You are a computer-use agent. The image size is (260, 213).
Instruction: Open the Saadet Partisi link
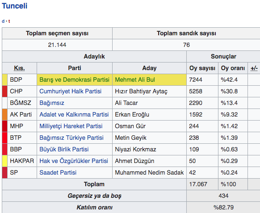pyautogui.click(x=58, y=172)
